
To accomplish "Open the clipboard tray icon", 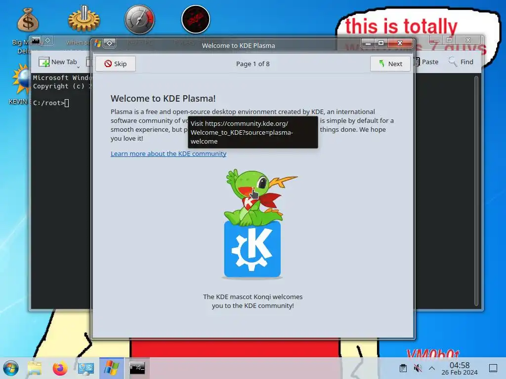I will tap(403, 368).
